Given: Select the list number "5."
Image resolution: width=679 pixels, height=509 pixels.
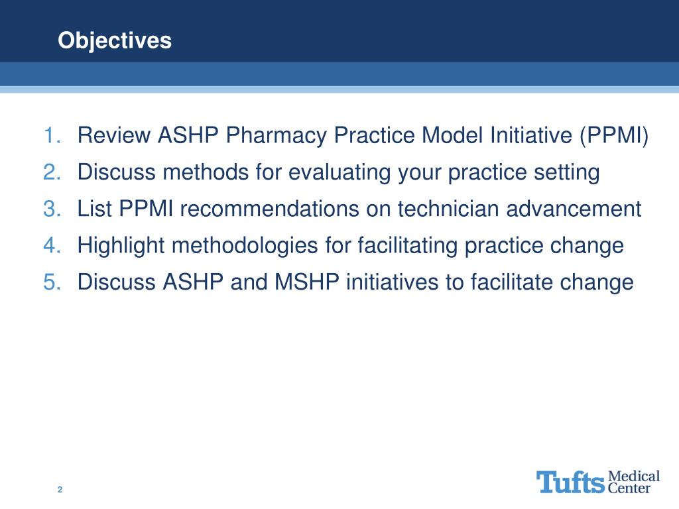Looking at the screenshot, I should (53, 282).
